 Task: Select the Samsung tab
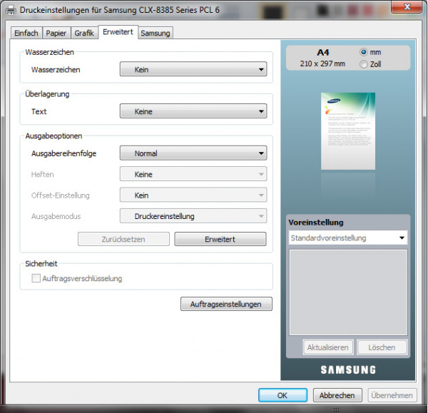pos(155,34)
